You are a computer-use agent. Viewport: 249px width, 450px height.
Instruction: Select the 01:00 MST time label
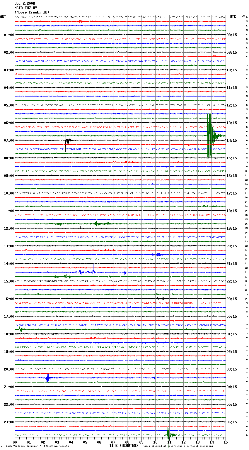[x=9, y=35]
